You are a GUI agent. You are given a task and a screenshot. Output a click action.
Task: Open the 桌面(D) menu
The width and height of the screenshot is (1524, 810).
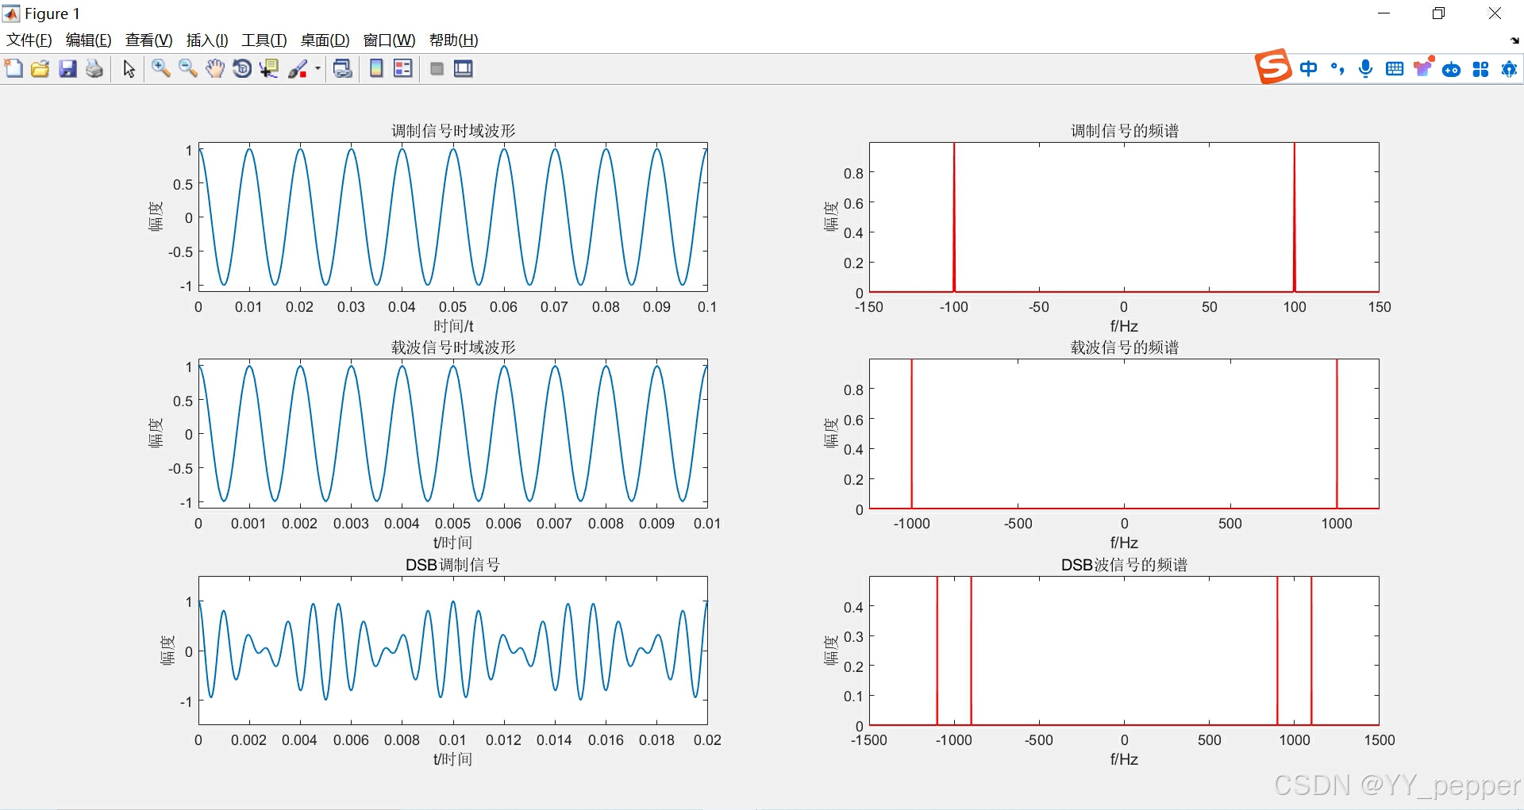[325, 40]
